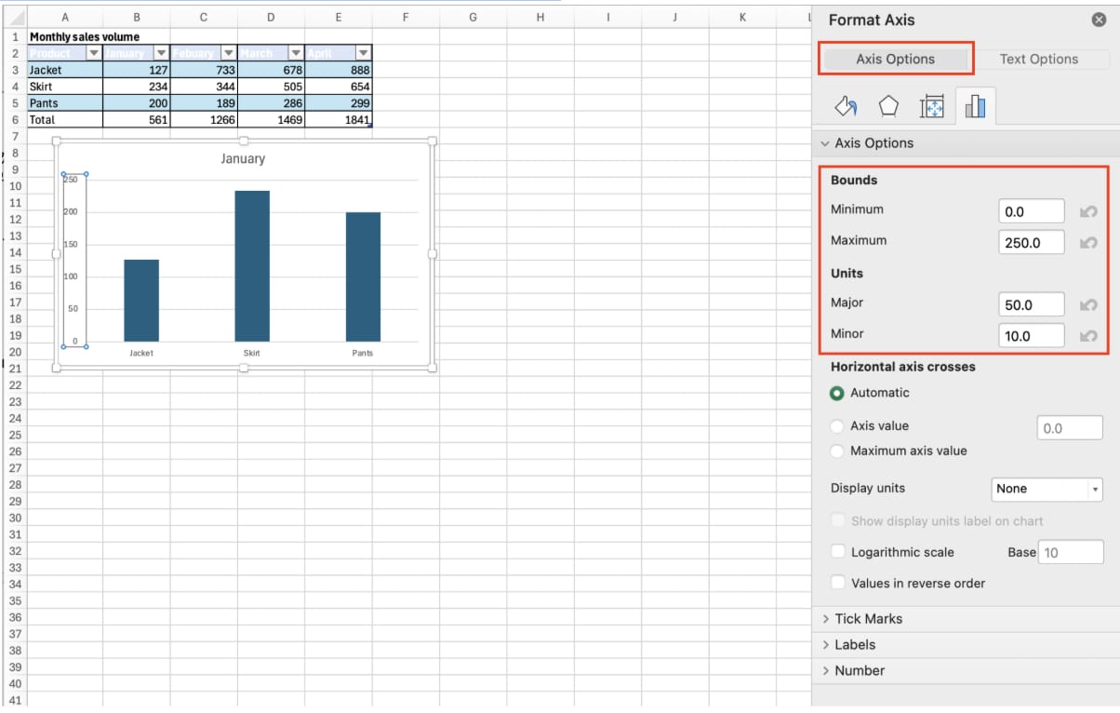This screenshot has height=713, width=1120.
Task: Select the Automatic radio button
Action: tap(837, 394)
